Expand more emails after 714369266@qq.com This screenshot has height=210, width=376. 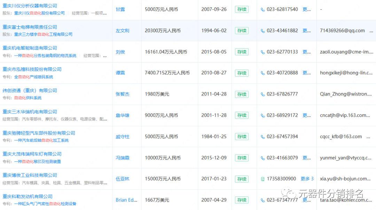coord(371,31)
